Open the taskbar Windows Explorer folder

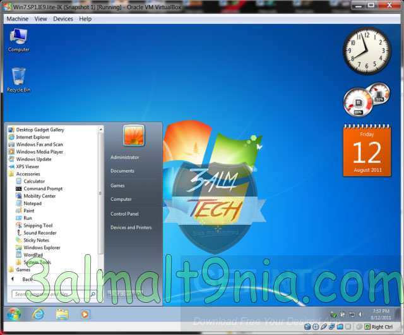pyautogui.click(x=62, y=314)
